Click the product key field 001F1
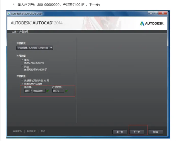176x141 pixels. tap(58, 91)
